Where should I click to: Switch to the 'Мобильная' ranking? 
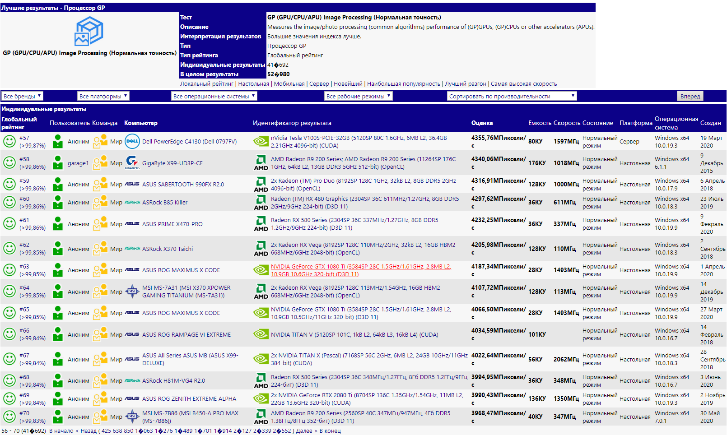(289, 84)
